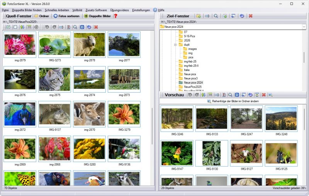Select preview thumbnail IMG-3248

(x=281, y=118)
